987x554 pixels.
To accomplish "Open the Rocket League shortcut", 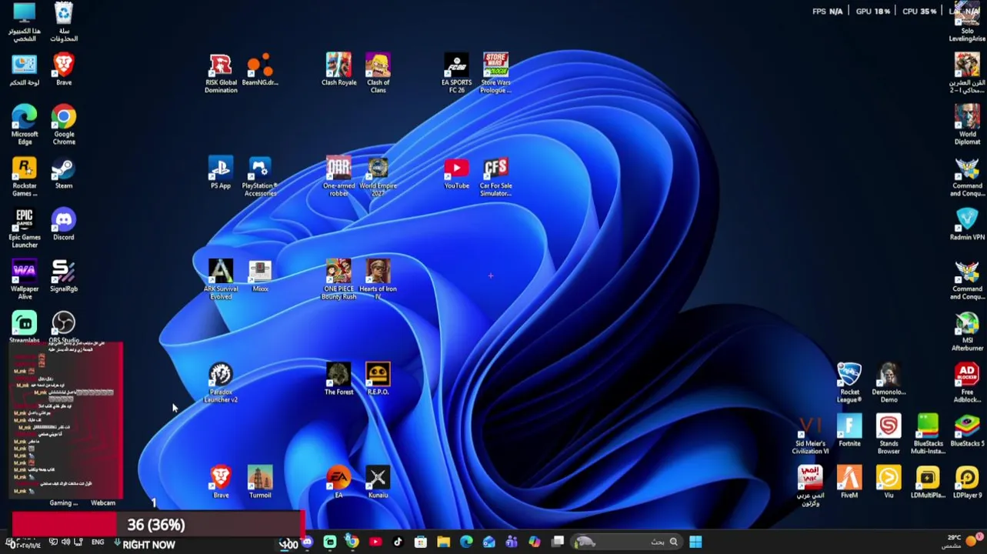I will click(849, 383).
